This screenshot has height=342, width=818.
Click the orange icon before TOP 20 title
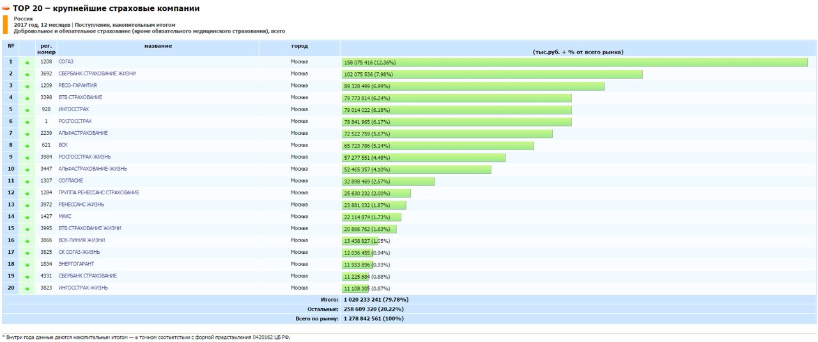pyautogui.click(x=6, y=9)
